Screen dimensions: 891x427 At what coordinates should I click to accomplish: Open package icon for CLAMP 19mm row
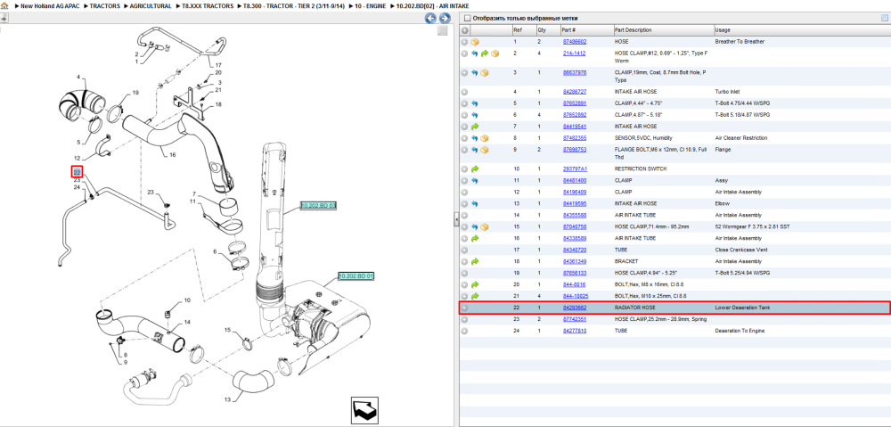tap(485, 73)
